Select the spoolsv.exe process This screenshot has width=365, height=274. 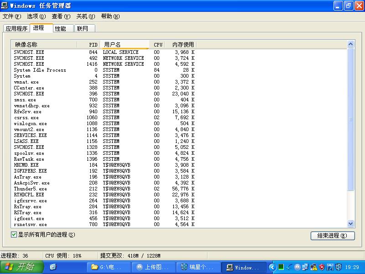click(104, 153)
